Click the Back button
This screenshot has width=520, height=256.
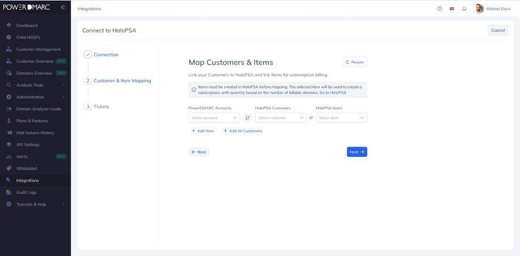click(199, 152)
